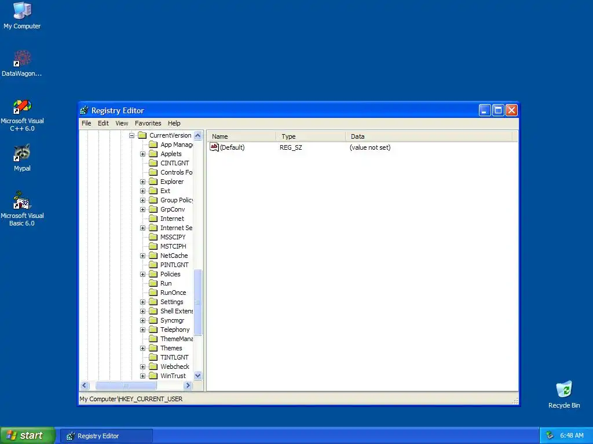Click the ThemeManager folder icon
The image size is (593, 444).
153,339
